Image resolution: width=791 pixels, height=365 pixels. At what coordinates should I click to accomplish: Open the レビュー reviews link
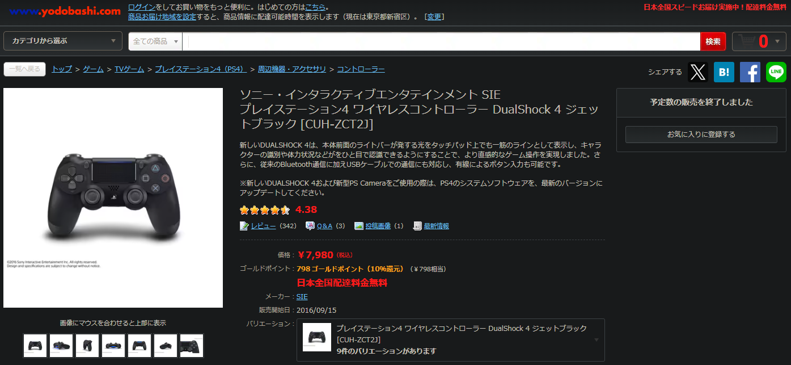(x=264, y=226)
